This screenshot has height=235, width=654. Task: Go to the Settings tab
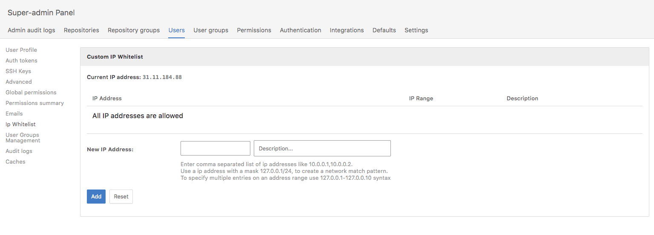point(416,30)
